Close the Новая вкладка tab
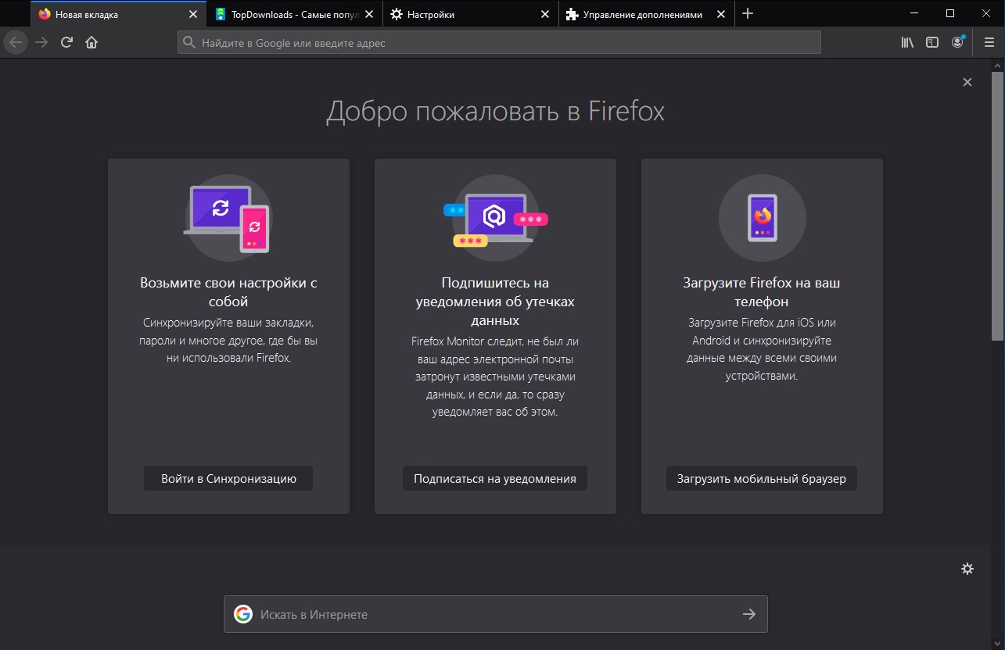This screenshot has height=650, width=1005. pyautogui.click(x=193, y=14)
